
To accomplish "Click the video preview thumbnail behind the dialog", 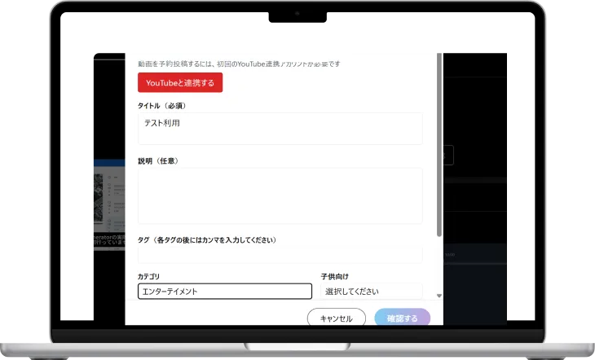I will 109,205.
